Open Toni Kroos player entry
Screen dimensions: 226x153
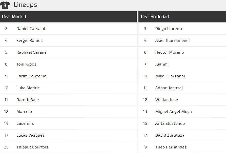26,64
